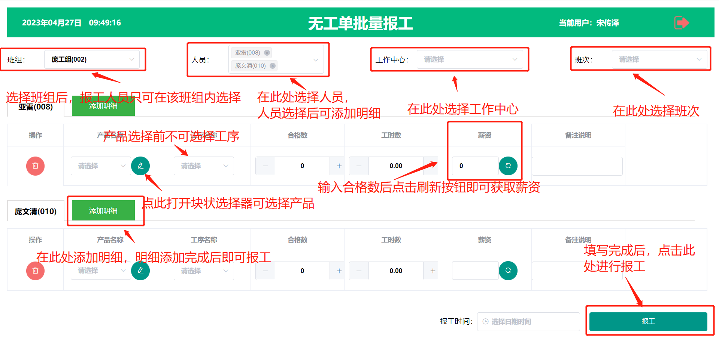Delete the first detail row for 亚雷
Screen dimensions: 719x337
click(x=35, y=166)
